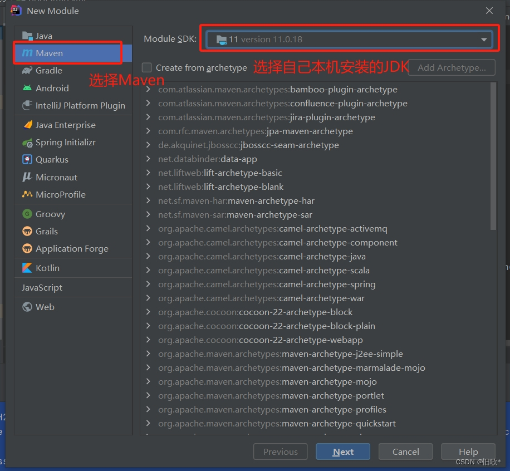This screenshot has width=510, height=471.
Task: Select maven-archetype-mojo row
Action: click(316, 381)
